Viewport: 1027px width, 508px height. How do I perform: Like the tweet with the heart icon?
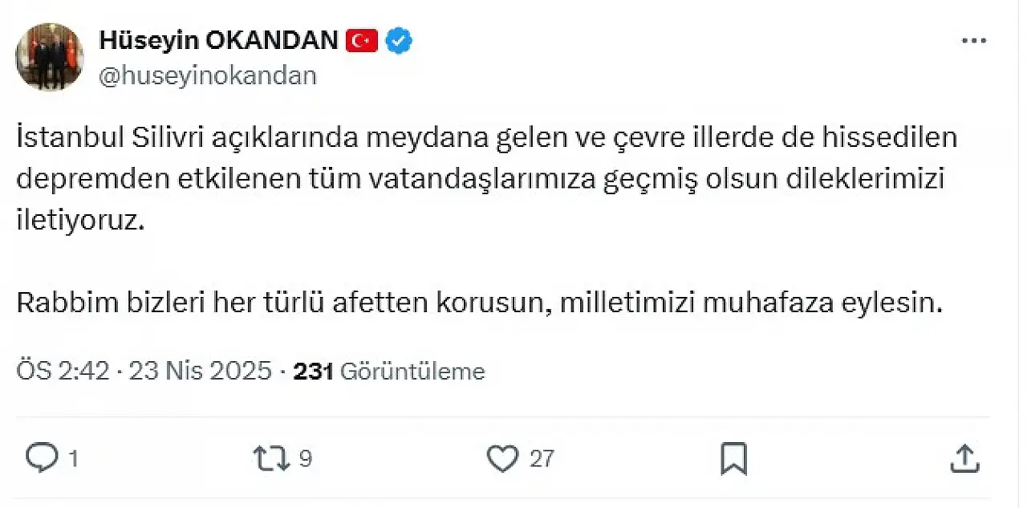(503, 458)
